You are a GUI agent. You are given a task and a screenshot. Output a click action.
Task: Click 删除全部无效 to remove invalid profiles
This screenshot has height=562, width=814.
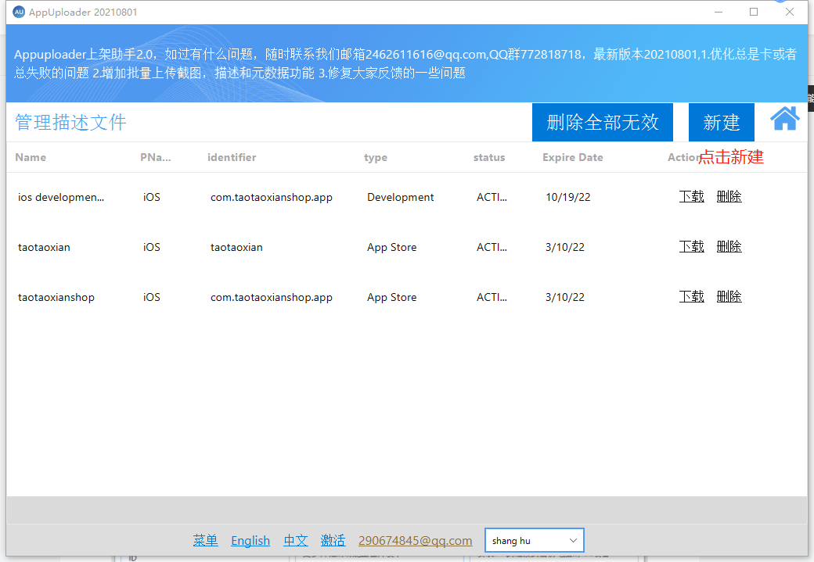pyautogui.click(x=602, y=122)
